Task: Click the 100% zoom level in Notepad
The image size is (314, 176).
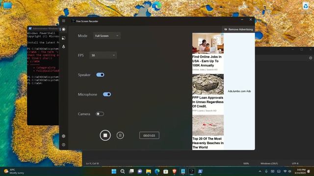Action: 246,163
